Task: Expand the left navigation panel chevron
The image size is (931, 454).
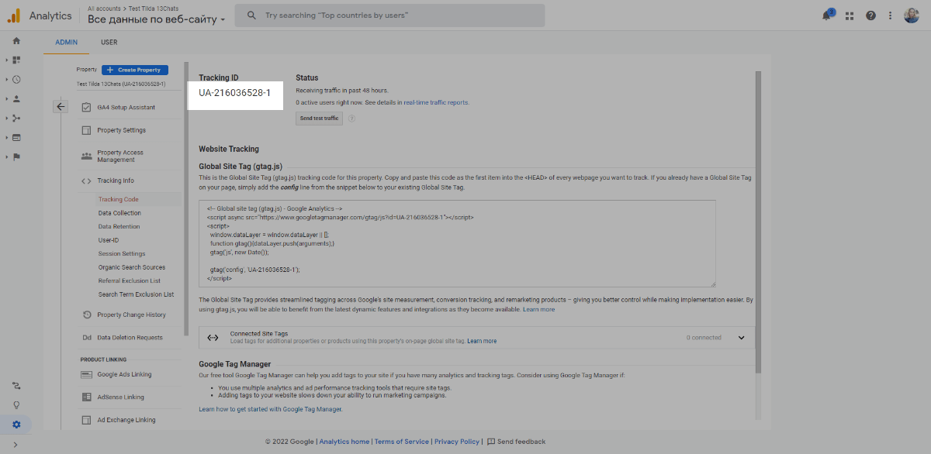Action: pos(16,445)
